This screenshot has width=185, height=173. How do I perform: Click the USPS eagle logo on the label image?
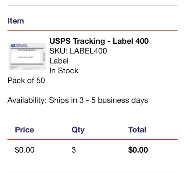[x=13, y=45]
